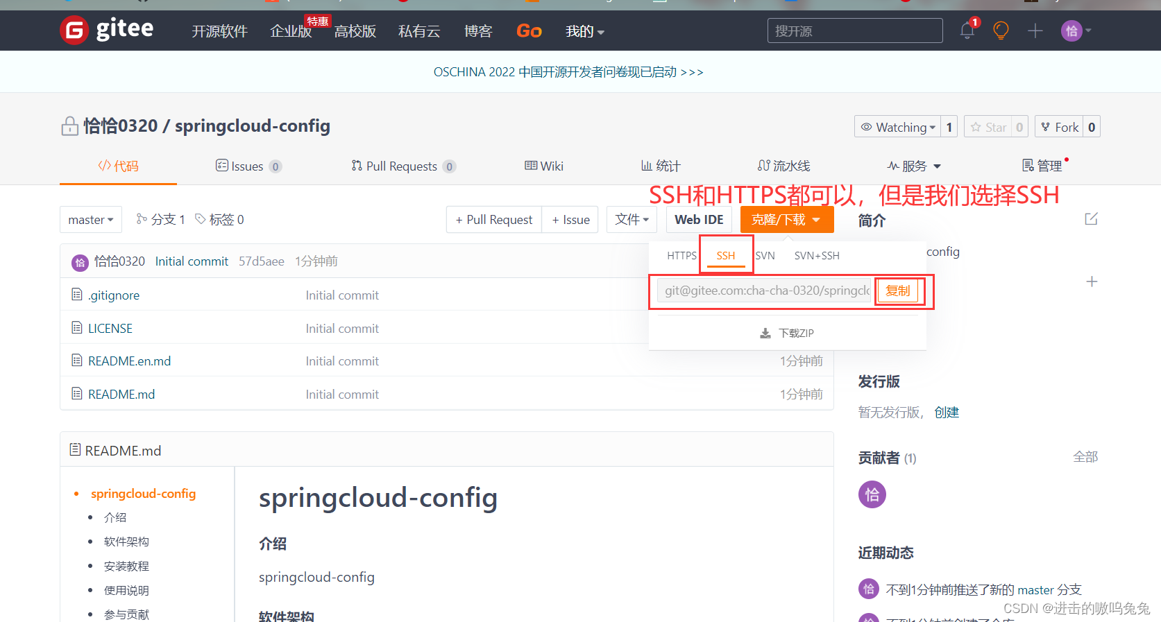
Task: Click springcloud-config in README outline
Action: click(x=144, y=494)
